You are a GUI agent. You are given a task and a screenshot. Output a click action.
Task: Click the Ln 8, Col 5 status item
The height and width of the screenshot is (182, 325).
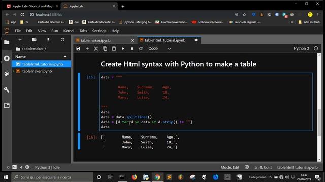tap(263, 167)
